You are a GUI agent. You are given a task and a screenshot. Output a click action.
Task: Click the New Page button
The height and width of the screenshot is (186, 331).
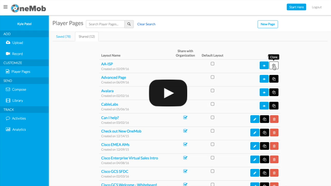[268, 24]
